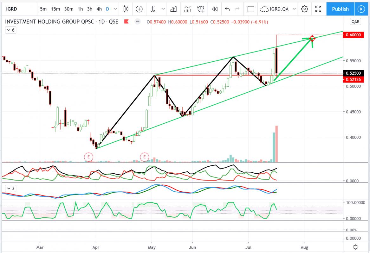
Task: Select the 30m timeframe
Action: click(69, 9)
